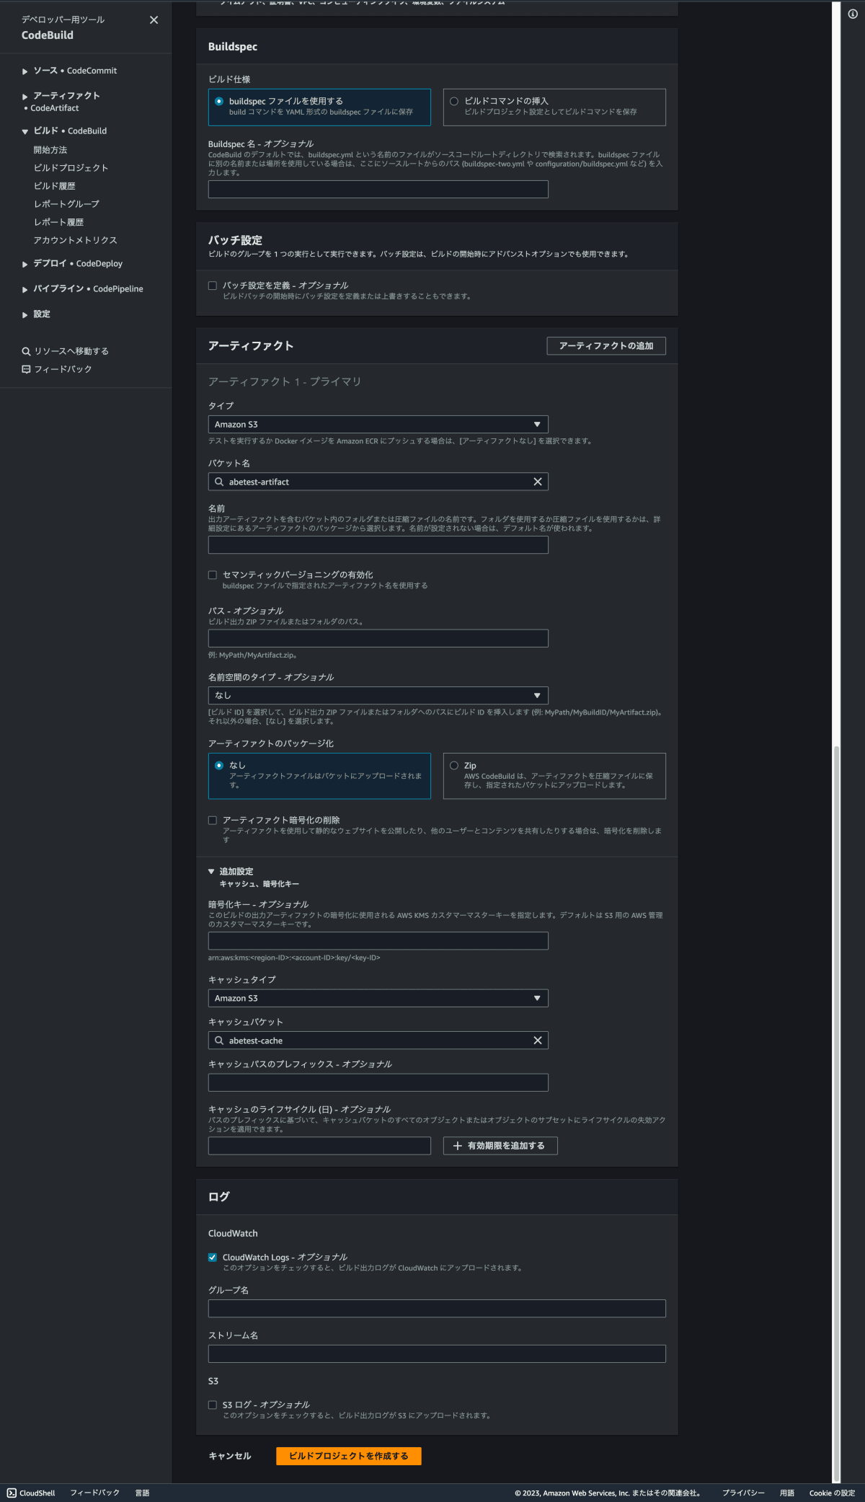
Task: Click the フィードバック chat icon in sidebar
Action: click(x=26, y=369)
